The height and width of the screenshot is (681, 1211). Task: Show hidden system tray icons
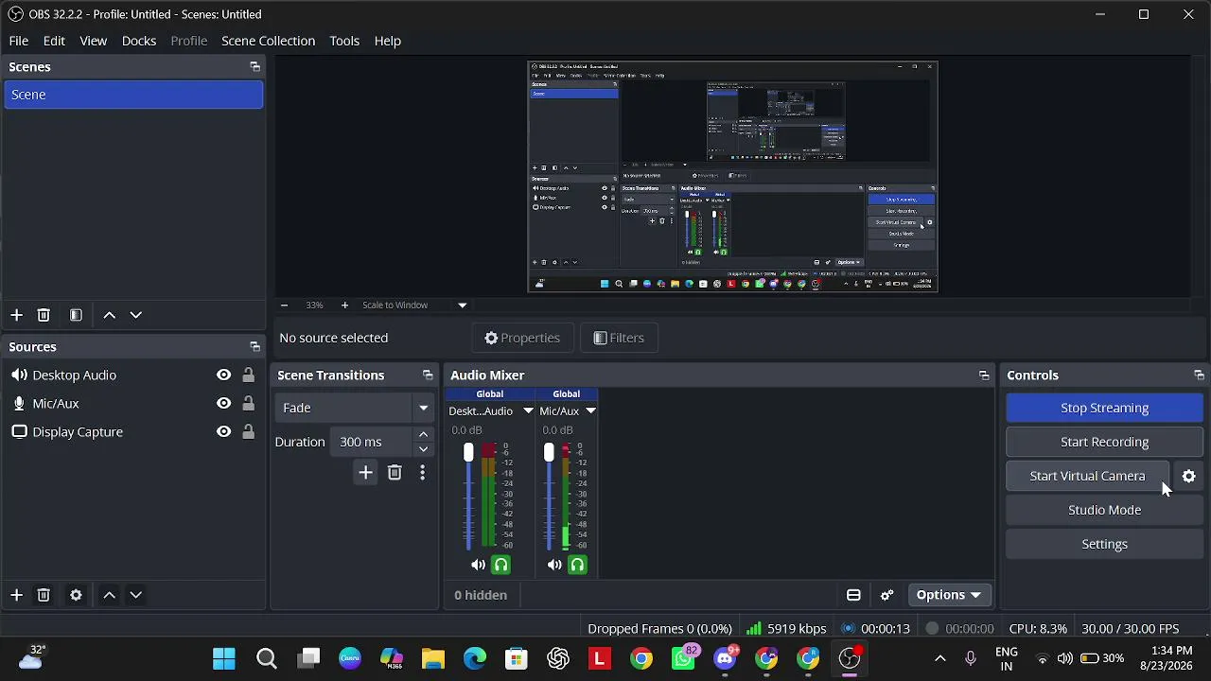tap(939, 658)
